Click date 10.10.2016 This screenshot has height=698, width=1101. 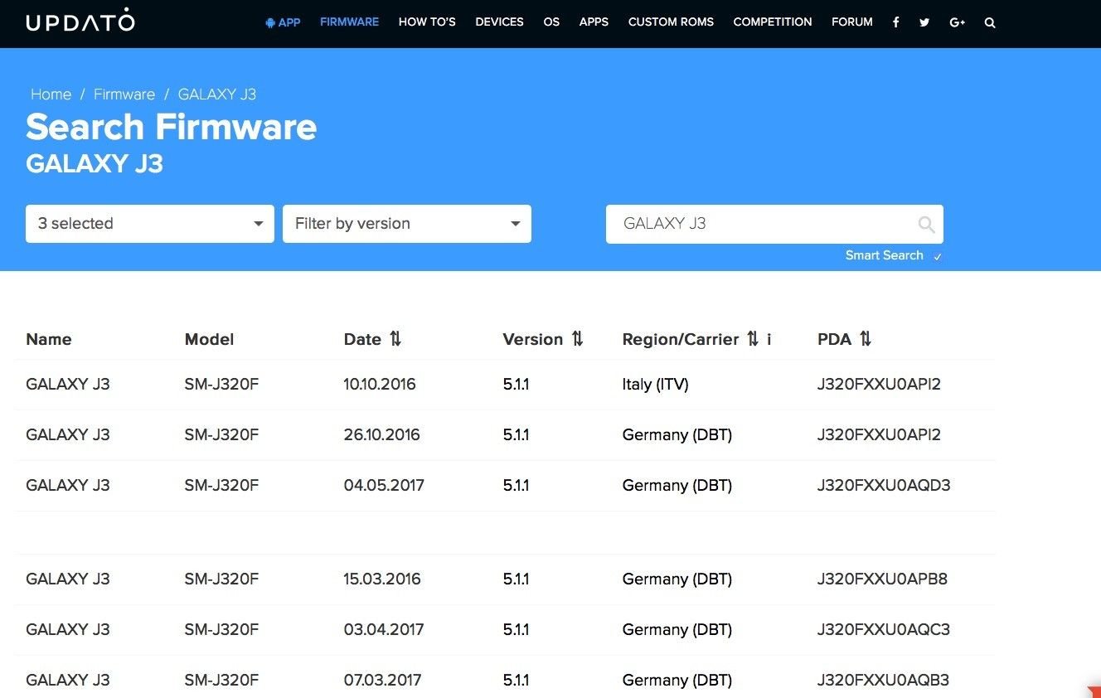(x=380, y=385)
